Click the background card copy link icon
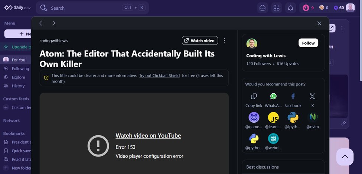Screen dimensions: 362x174 pyautogui.click(x=343, y=123)
